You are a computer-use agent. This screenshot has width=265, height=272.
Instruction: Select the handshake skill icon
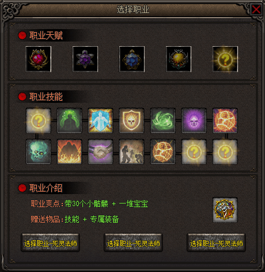click(101, 152)
